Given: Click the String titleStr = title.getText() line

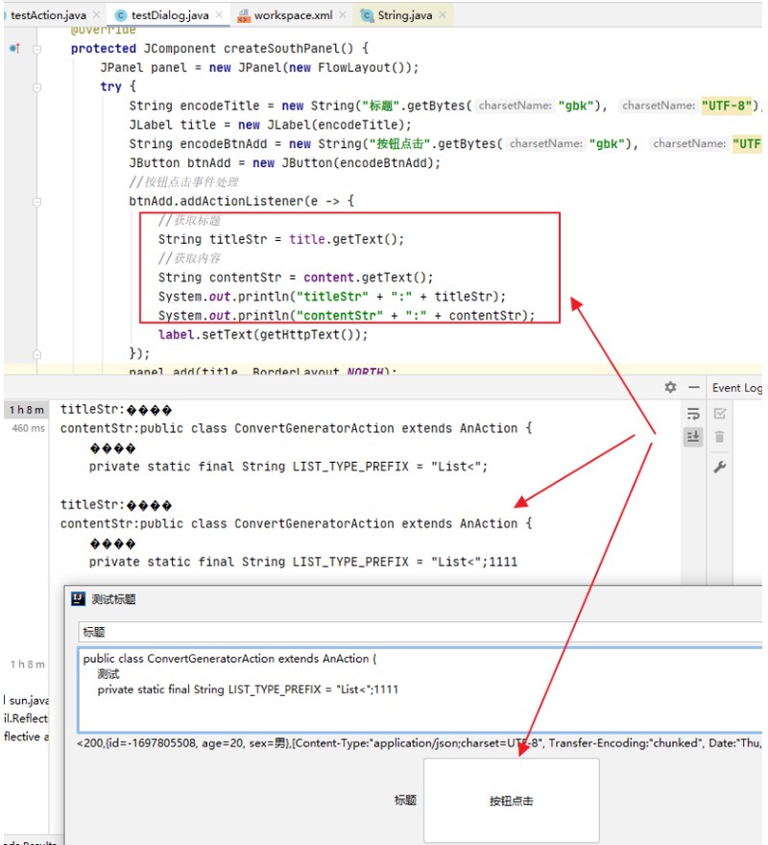Looking at the screenshot, I should tap(280, 239).
